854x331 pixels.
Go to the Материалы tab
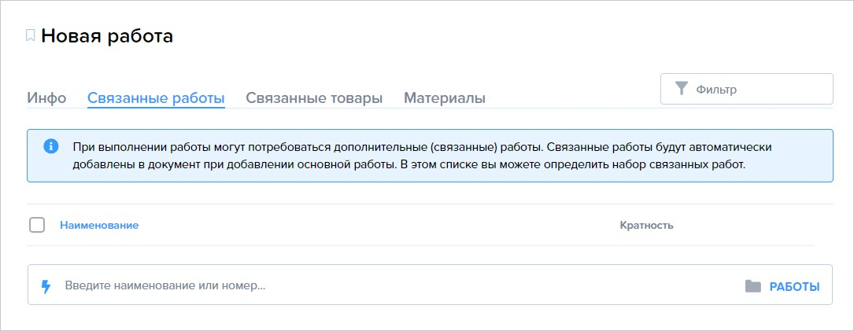click(445, 98)
